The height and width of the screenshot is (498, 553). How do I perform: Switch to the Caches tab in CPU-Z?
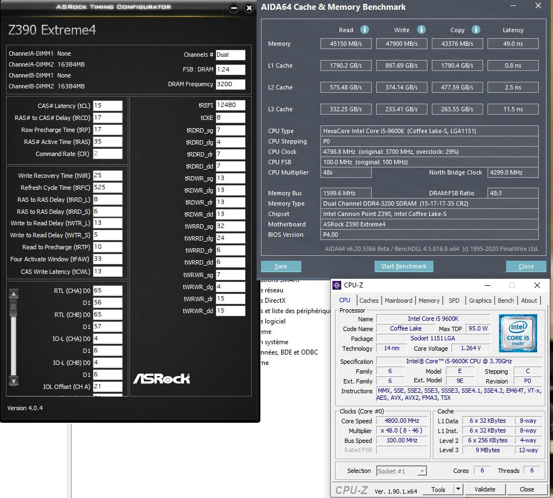coord(369,301)
